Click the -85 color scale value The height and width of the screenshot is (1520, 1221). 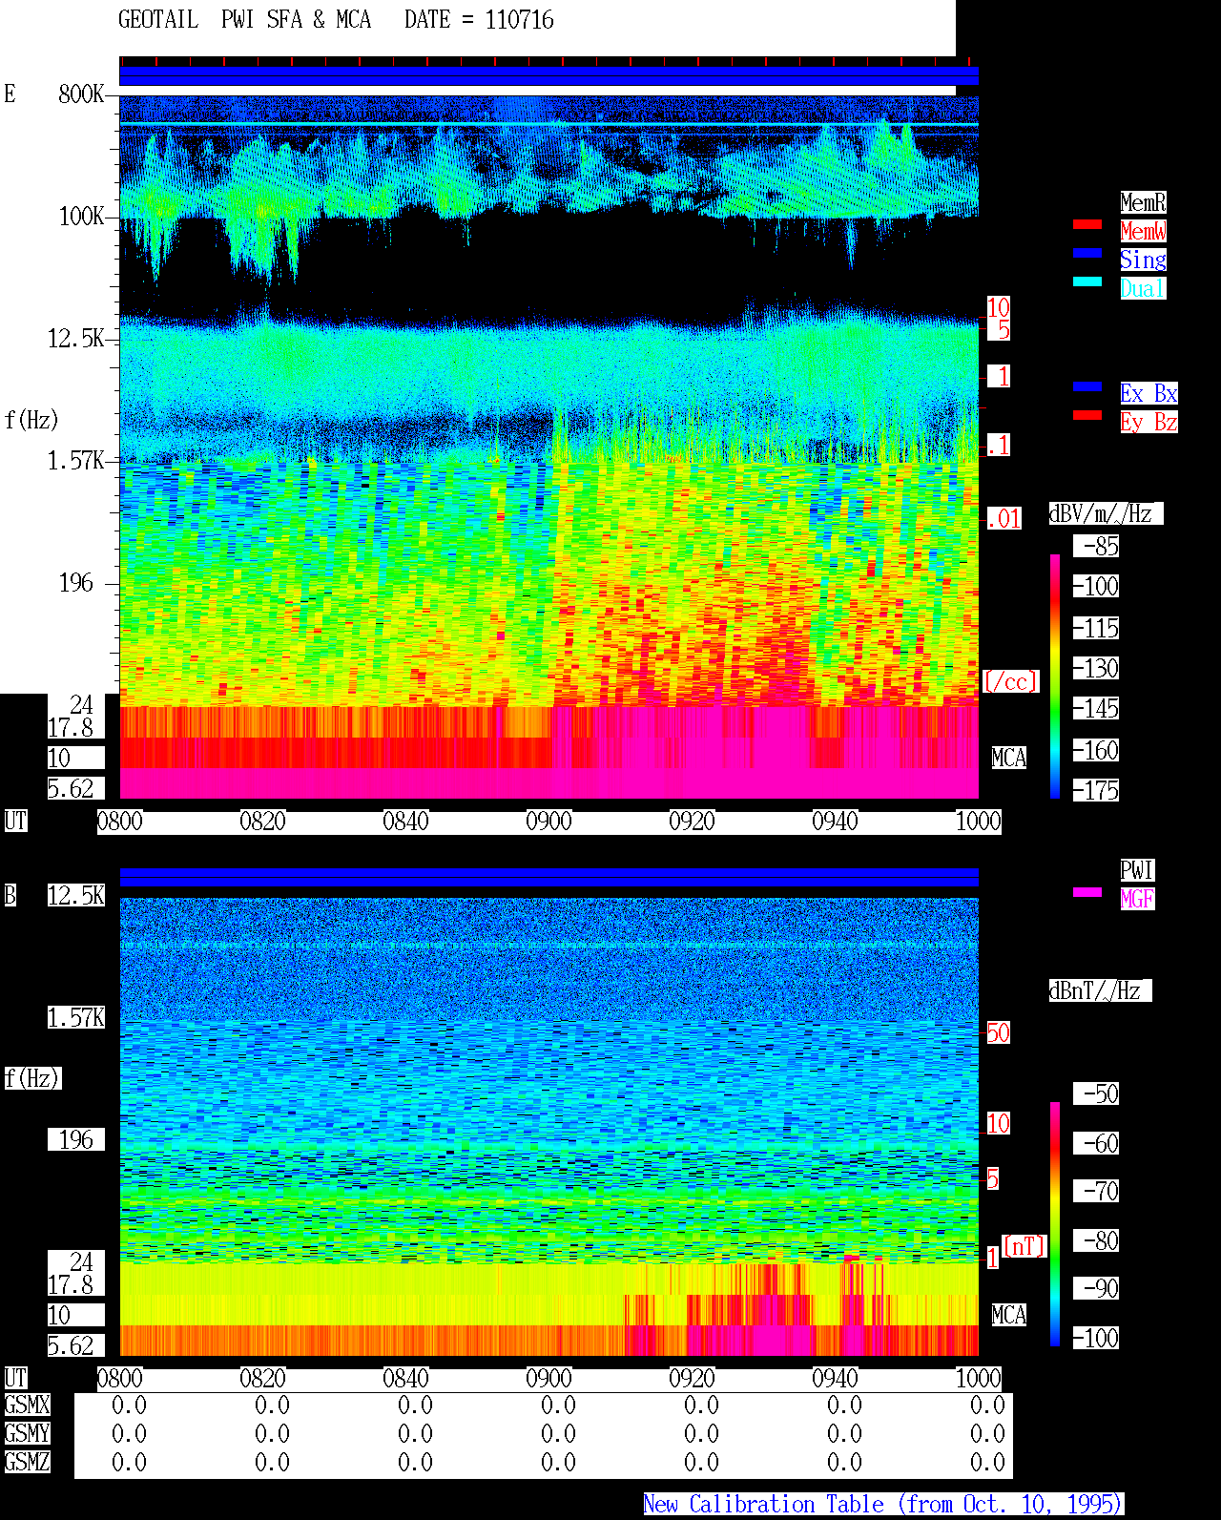[x=1096, y=546]
